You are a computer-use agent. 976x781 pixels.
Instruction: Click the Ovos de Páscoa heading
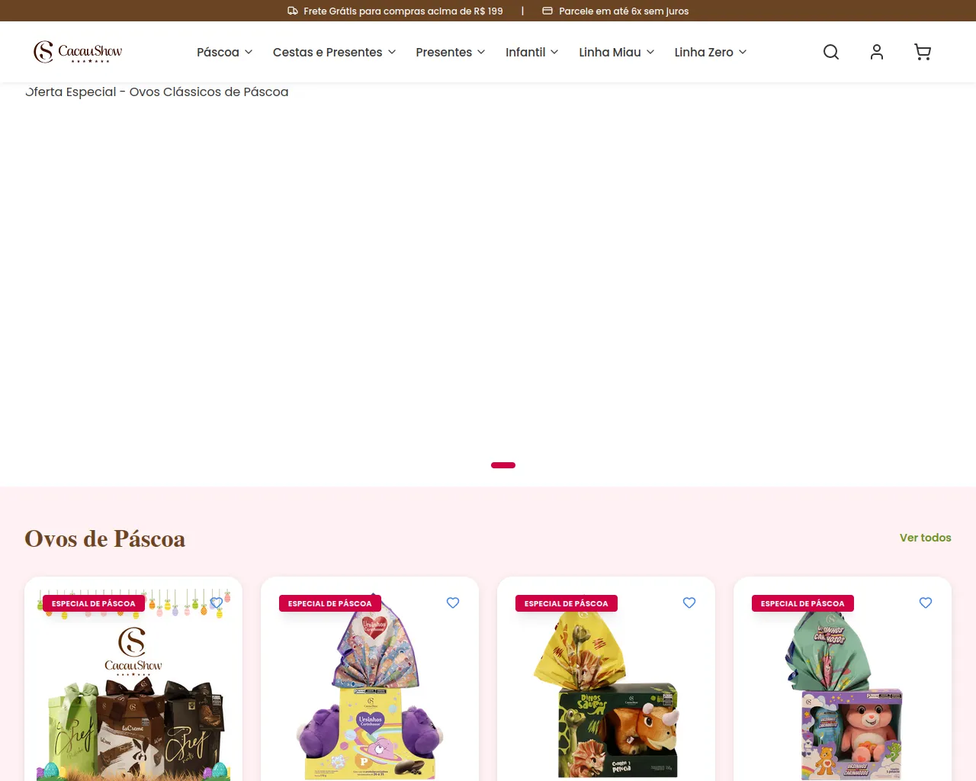pos(105,538)
